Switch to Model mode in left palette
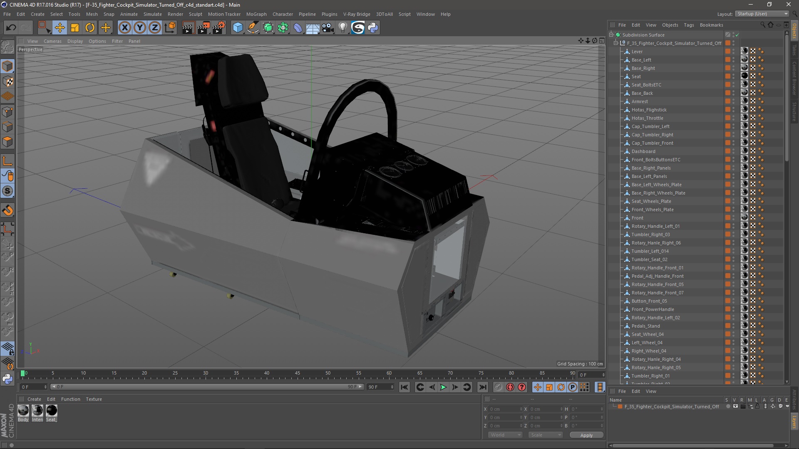This screenshot has height=449, width=799. pos(7,67)
